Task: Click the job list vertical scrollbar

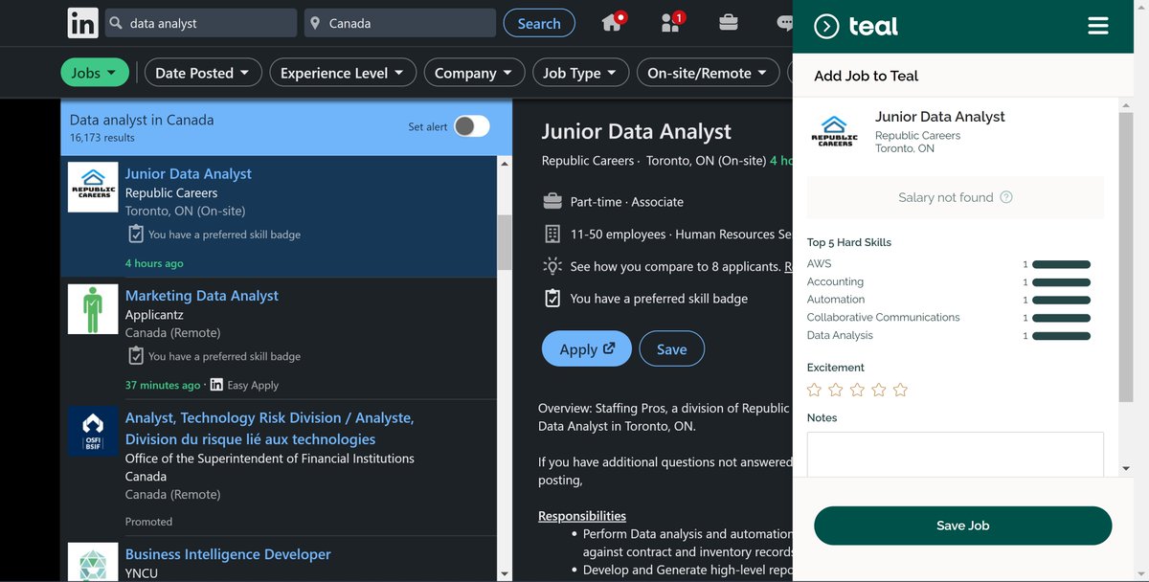Action: coord(504,242)
